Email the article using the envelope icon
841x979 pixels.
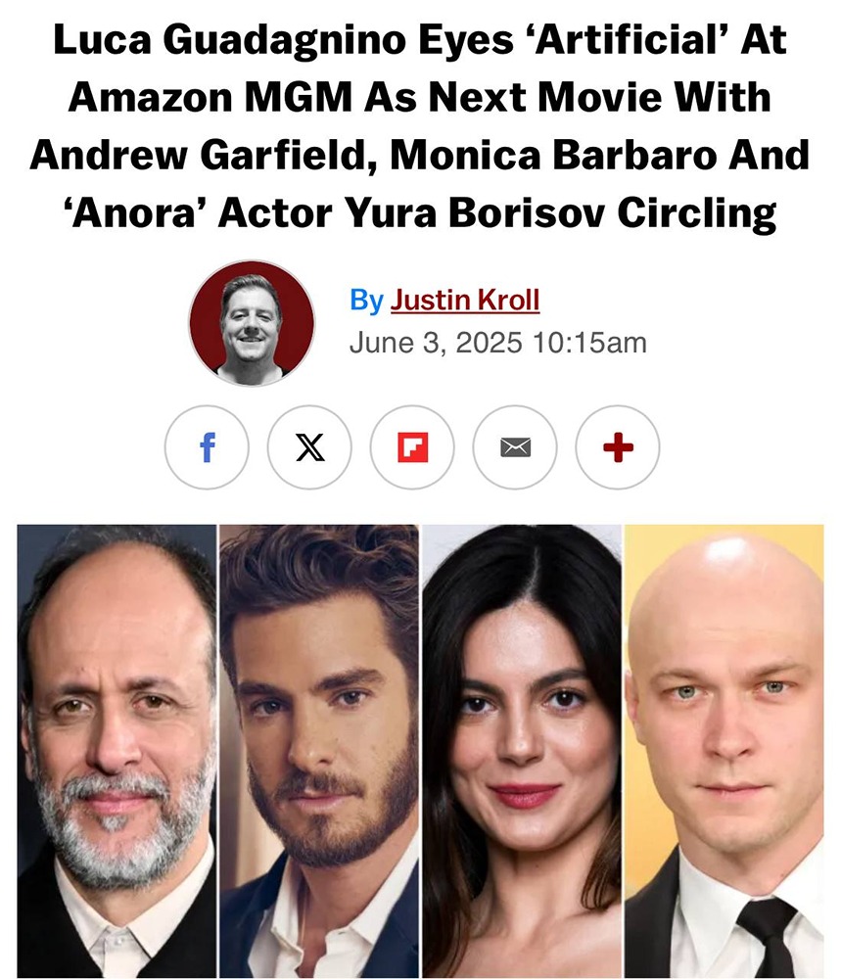click(x=515, y=447)
